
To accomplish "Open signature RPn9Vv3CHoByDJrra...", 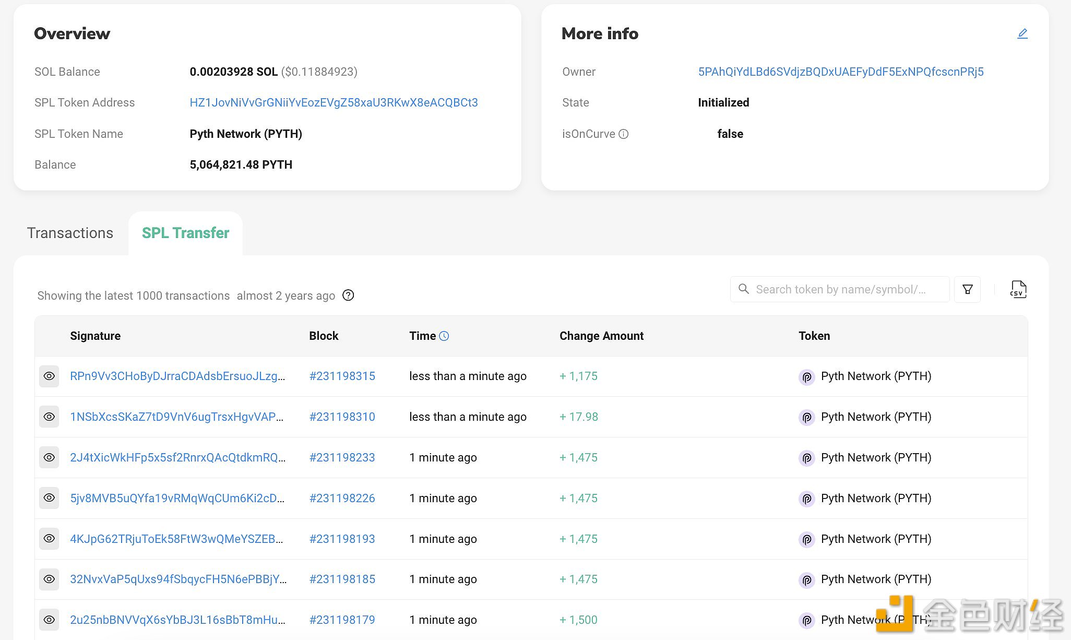I will pyautogui.click(x=177, y=376).
